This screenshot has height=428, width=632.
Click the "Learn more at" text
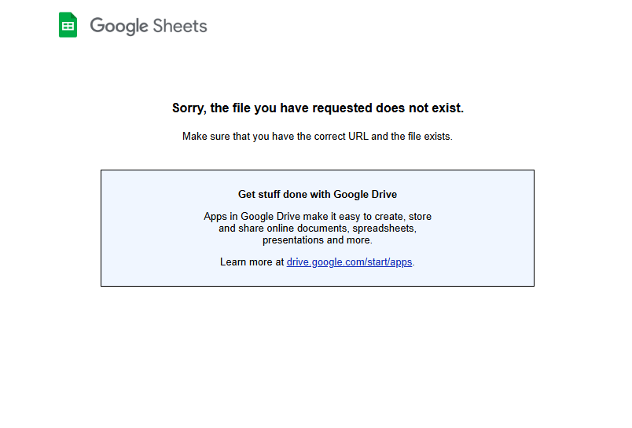click(x=252, y=262)
